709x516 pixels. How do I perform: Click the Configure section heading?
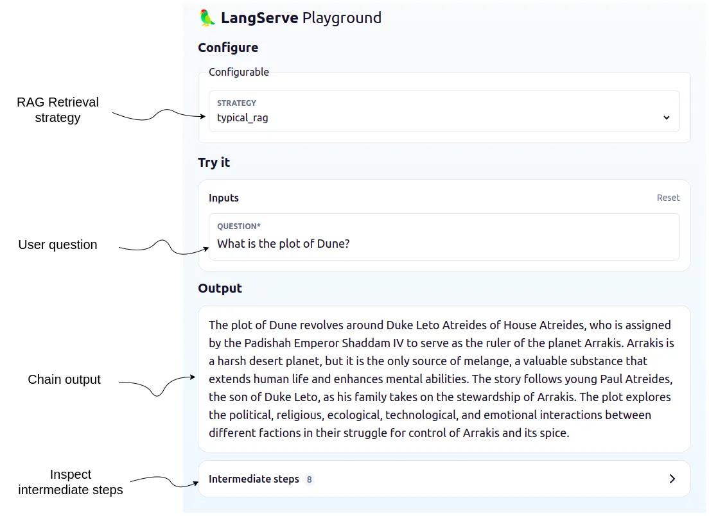tap(228, 47)
